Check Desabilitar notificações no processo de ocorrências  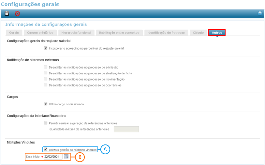[x=46, y=85]
